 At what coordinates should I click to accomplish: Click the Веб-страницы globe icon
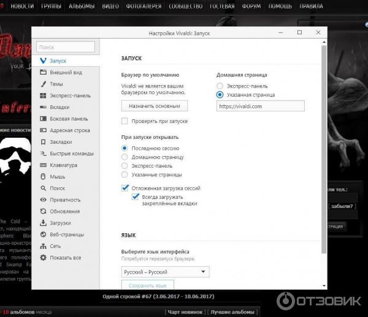43,234
